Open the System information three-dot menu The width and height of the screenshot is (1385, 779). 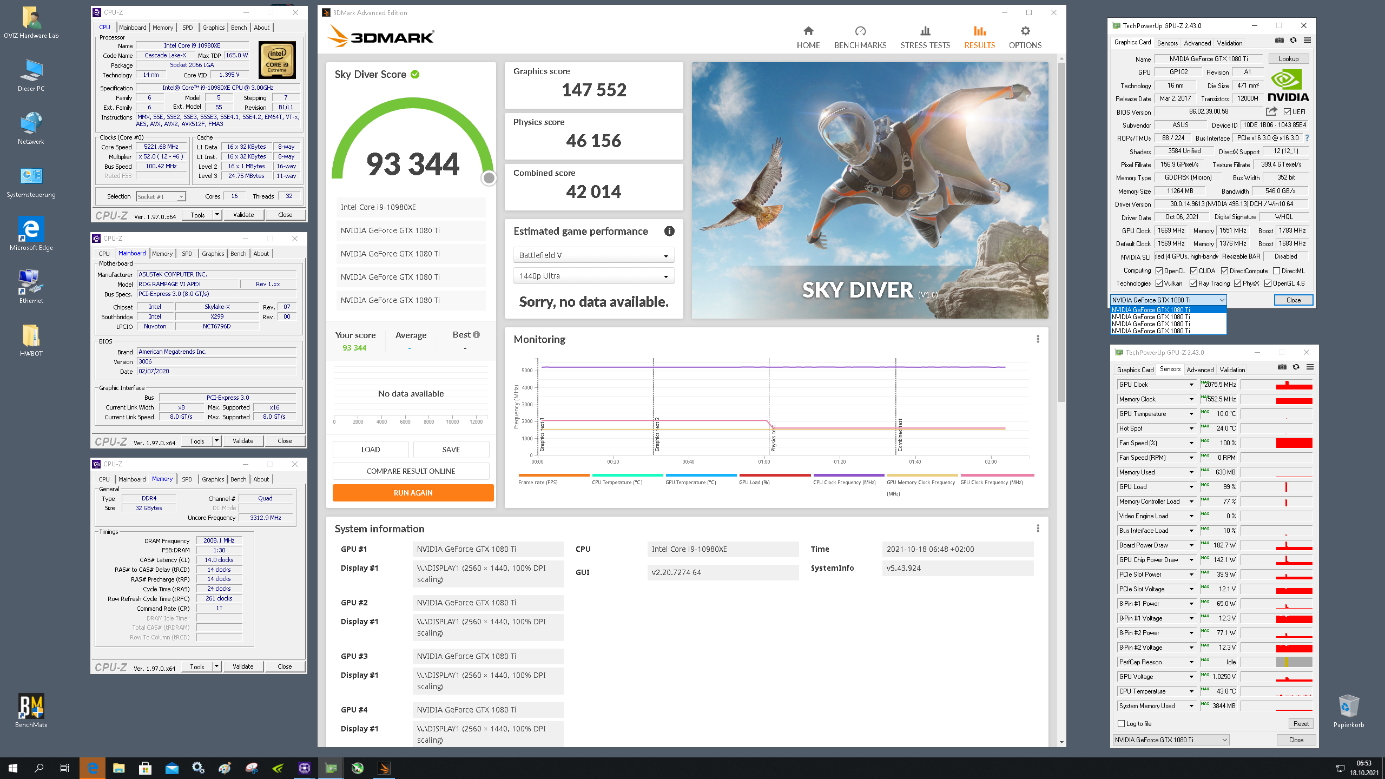(1038, 528)
